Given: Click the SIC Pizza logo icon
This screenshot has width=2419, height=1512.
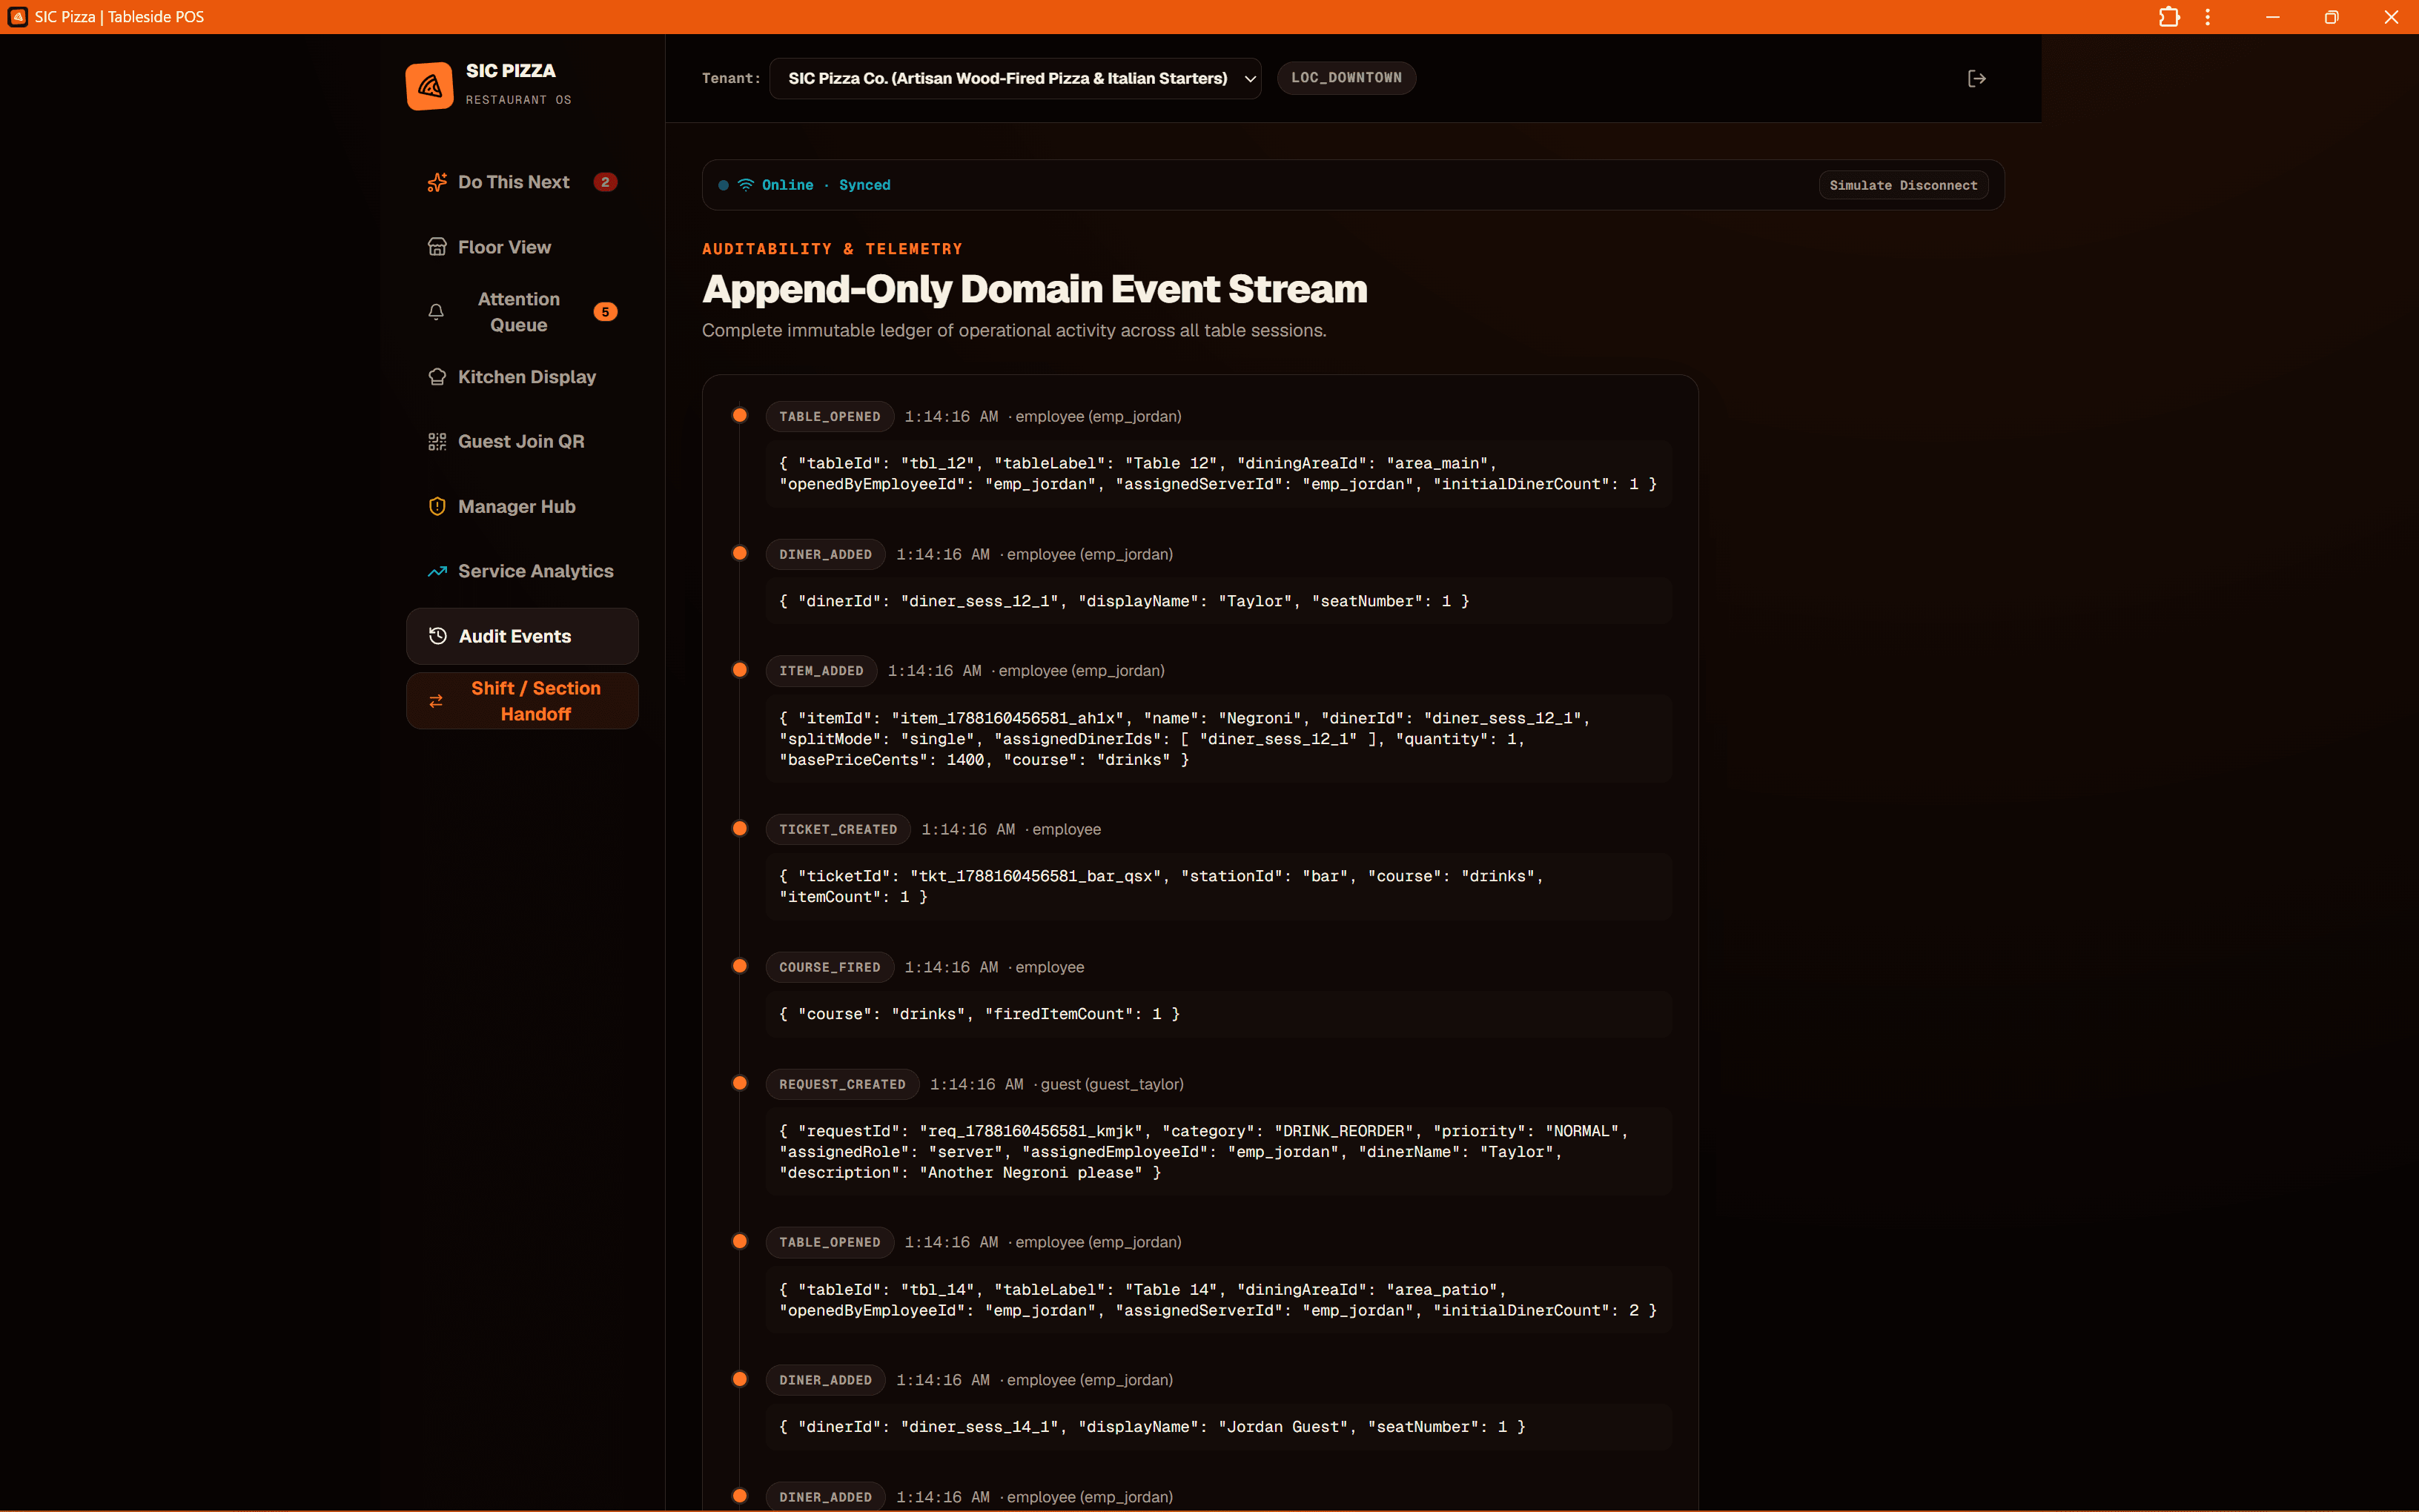Looking at the screenshot, I should click(429, 86).
